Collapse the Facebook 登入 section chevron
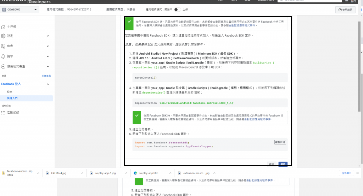 [48, 84]
